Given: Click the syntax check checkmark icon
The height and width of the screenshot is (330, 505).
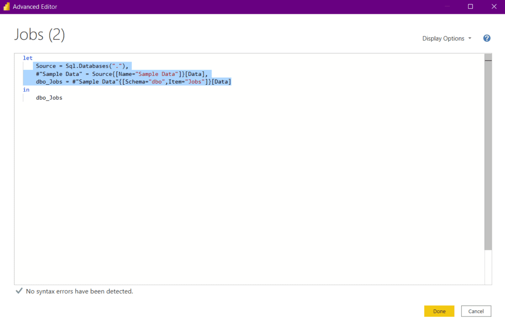Looking at the screenshot, I should [x=19, y=291].
